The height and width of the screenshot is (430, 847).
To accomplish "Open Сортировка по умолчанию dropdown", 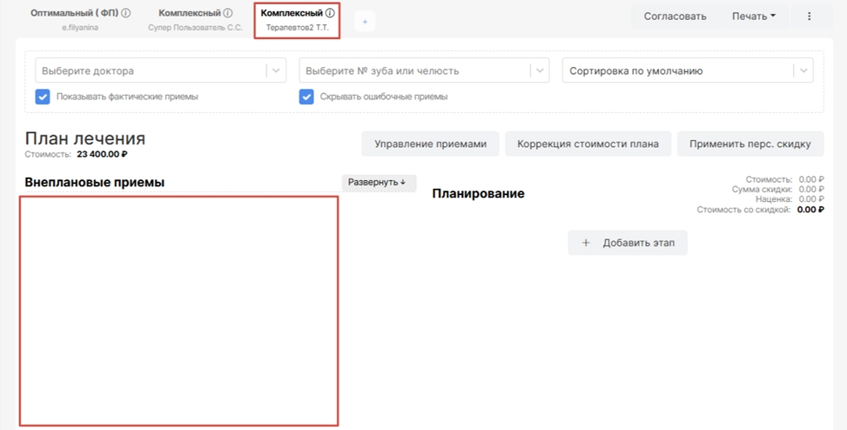I will (x=688, y=71).
